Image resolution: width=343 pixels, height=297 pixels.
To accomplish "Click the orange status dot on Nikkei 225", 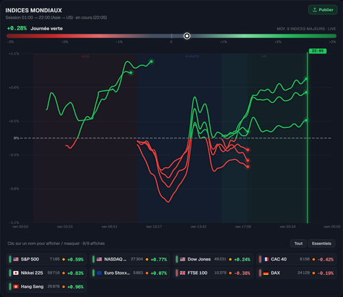I will pos(64,273).
